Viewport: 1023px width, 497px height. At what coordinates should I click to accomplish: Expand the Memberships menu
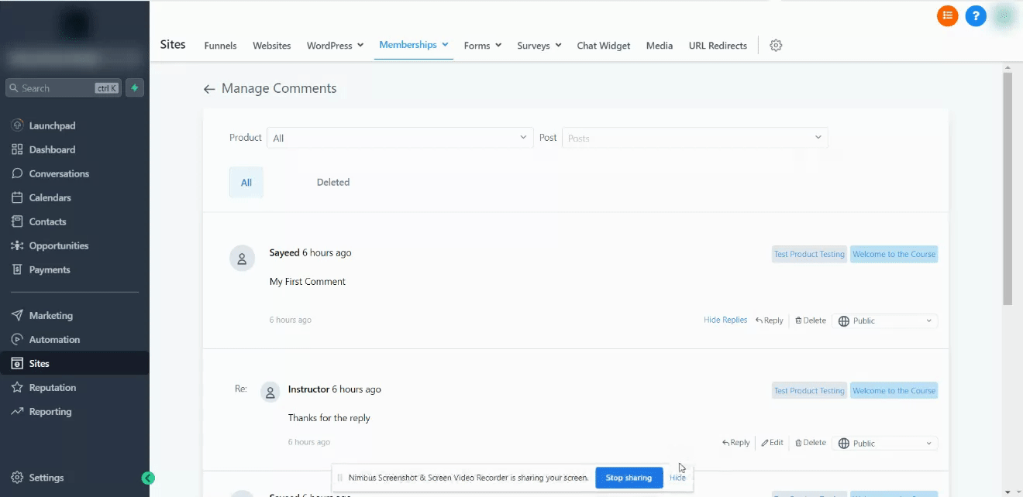pos(414,45)
